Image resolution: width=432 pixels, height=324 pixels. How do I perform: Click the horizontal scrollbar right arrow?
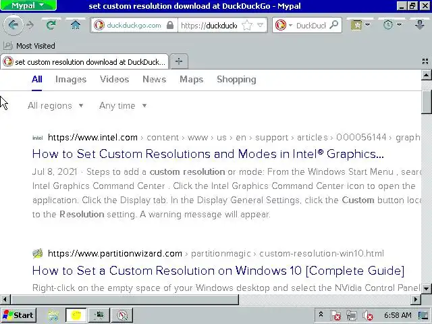(x=416, y=299)
